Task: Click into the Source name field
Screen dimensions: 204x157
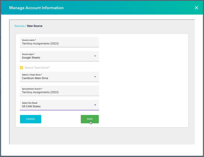Action: pyautogui.click(x=59, y=42)
